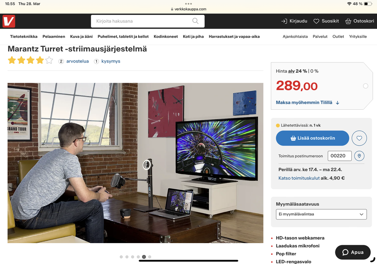This screenshot has height=264, width=377.
Task: Open Katso toimituskulut link
Action: tap(299, 178)
